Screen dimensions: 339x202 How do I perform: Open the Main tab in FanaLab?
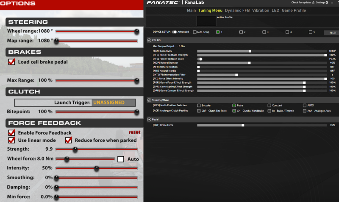[192, 10]
